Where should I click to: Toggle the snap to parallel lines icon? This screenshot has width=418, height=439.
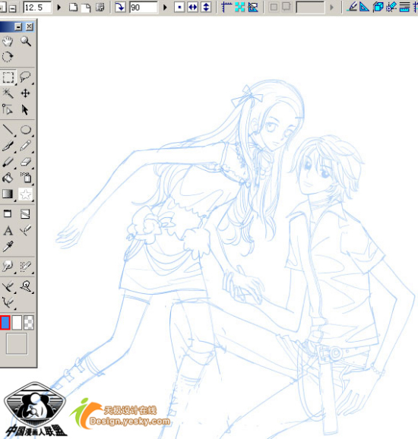pos(404,7)
